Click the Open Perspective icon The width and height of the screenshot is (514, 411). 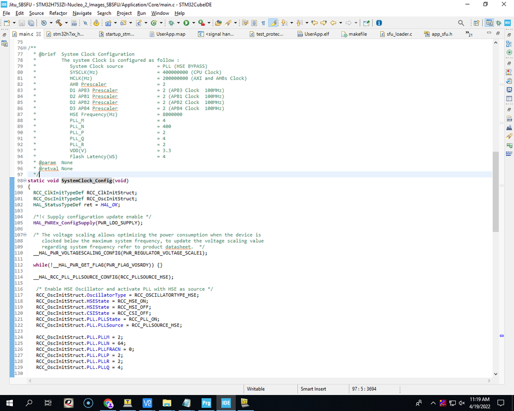(476, 23)
